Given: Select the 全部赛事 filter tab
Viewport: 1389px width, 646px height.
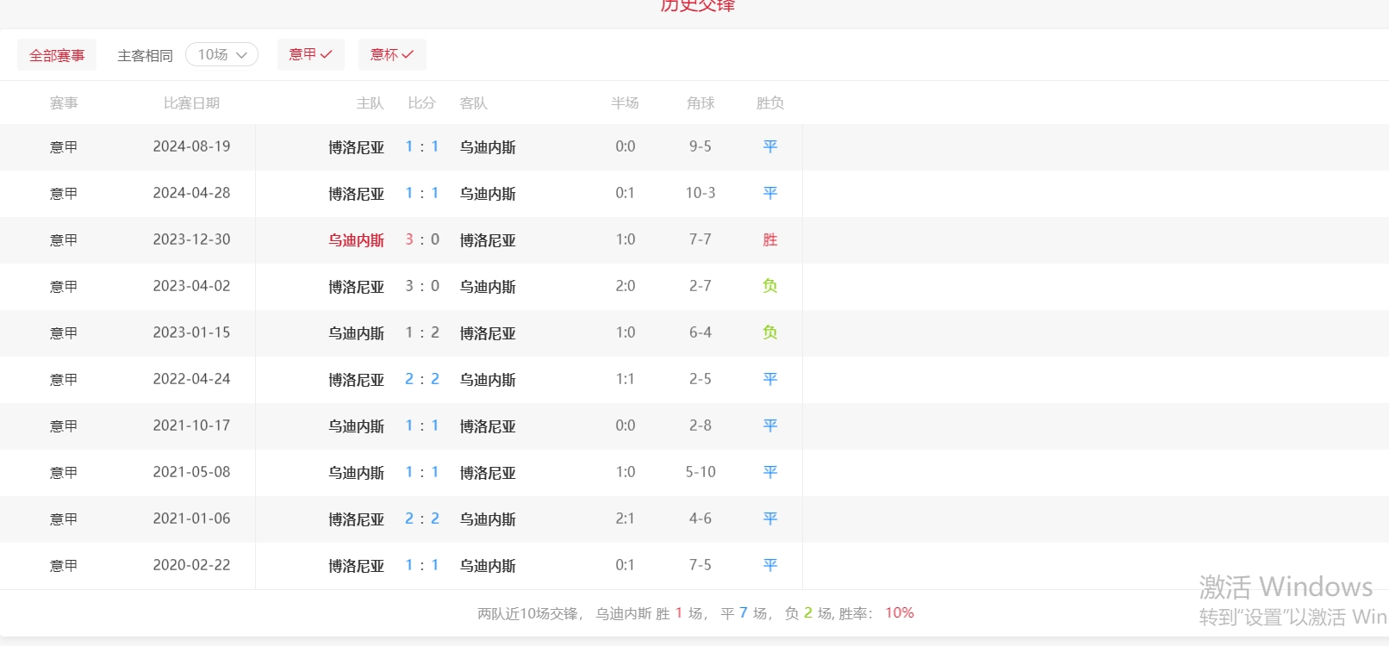Looking at the screenshot, I should 57,55.
